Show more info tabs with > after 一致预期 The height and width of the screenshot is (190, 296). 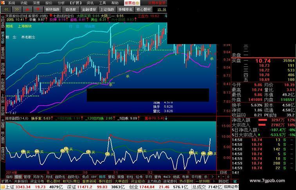click(214, 181)
